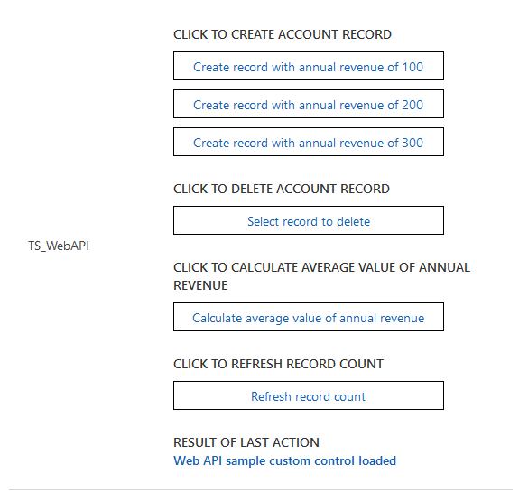Create record with annual revenue of 200
Image resolution: width=519 pixels, height=492 pixels.
[x=309, y=104]
